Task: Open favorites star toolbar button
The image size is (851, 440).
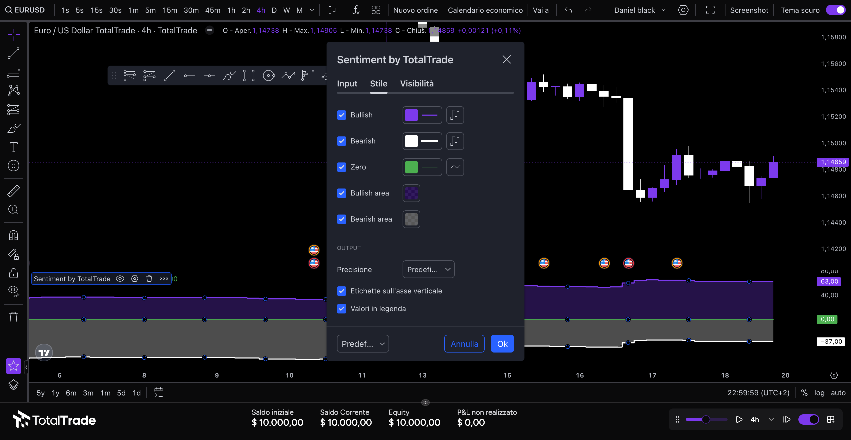Action: pyautogui.click(x=14, y=366)
